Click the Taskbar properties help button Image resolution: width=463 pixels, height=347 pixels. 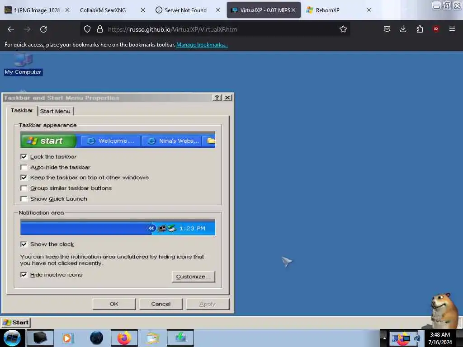(217, 98)
